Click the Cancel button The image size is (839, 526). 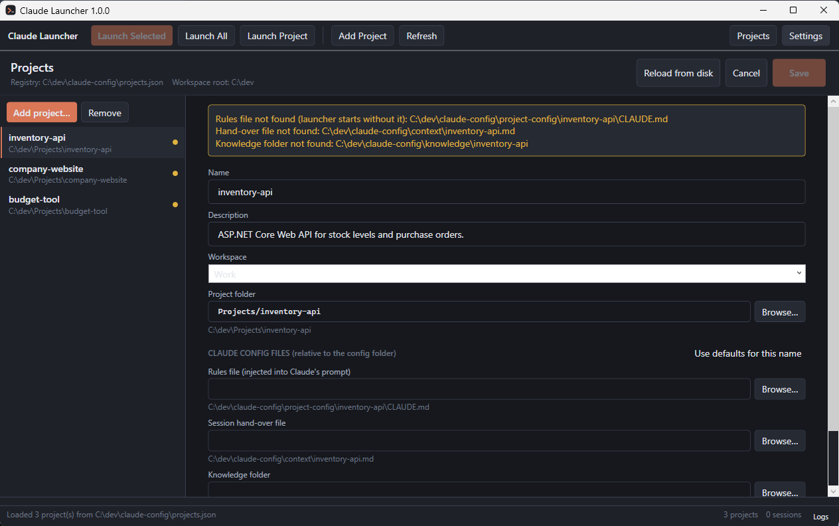pos(746,73)
